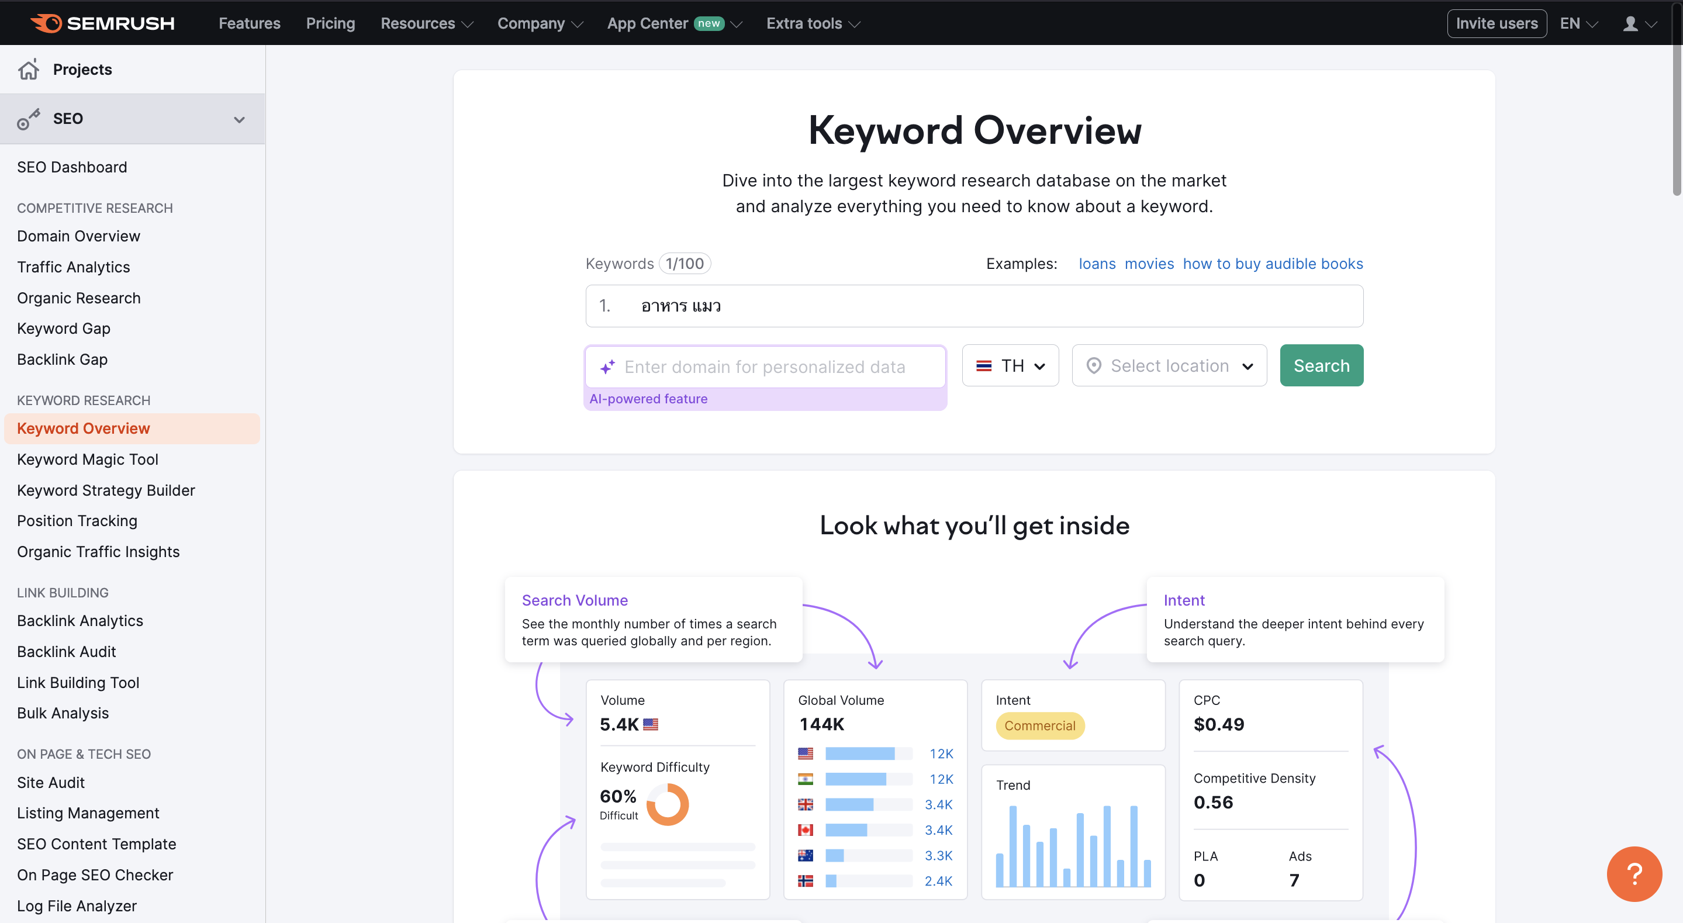Image resolution: width=1683 pixels, height=923 pixels.
Task: Open Domain Overview
Action: tap(78, 236)
